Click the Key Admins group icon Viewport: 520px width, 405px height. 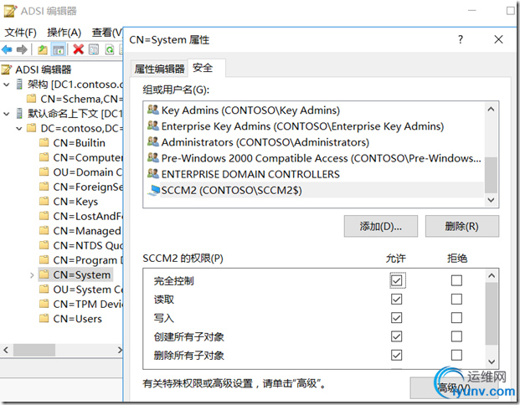coord(153,110)
